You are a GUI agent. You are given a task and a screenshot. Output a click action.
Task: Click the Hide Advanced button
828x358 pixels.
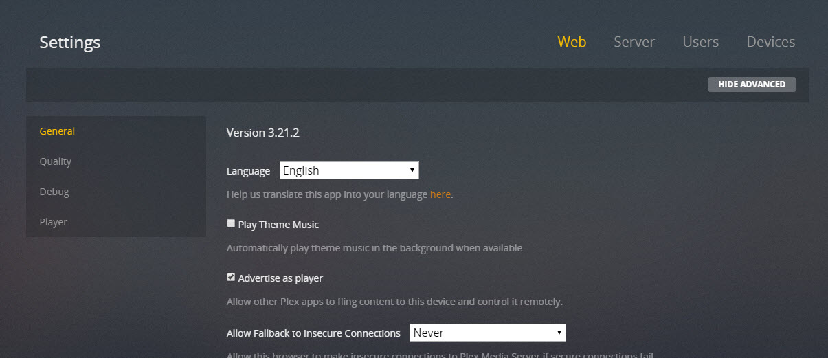tap(751, 85)
